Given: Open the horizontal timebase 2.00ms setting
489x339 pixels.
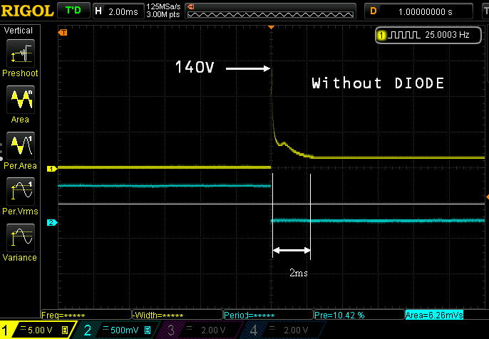Looking at the screenshot, I should (x=118, y=11).
